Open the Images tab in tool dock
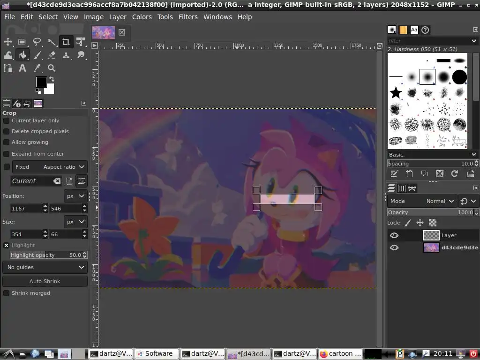Image resolution: width=480 pixels, height=360 pixels. click(38, 104)
